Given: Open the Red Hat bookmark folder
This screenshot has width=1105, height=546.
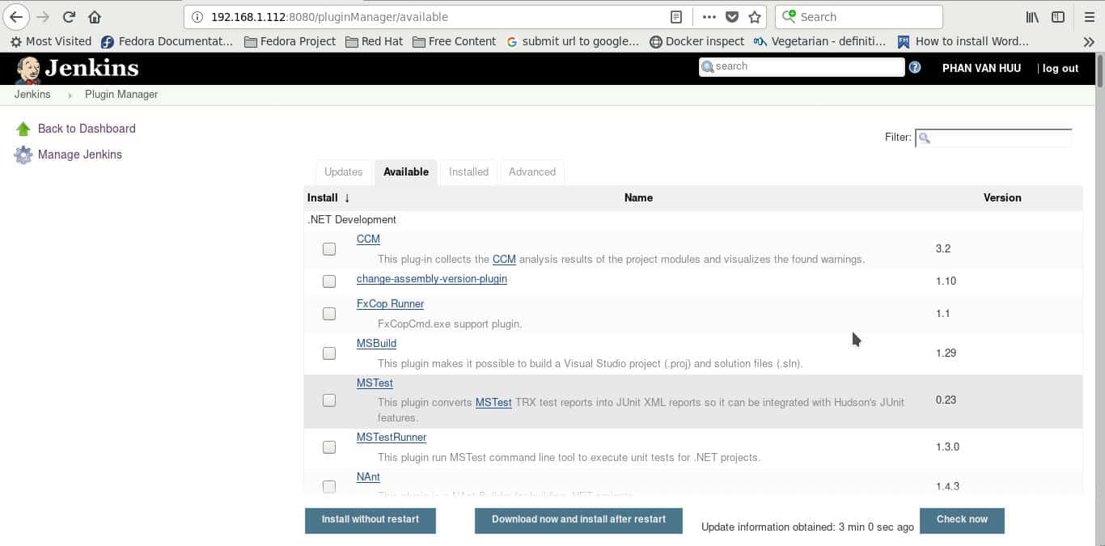Looking at the screenshot, I should click(374, 41).
